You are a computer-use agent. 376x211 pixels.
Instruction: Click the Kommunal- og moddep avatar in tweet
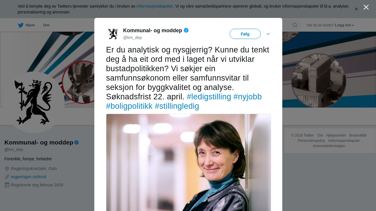coord(113,34)
